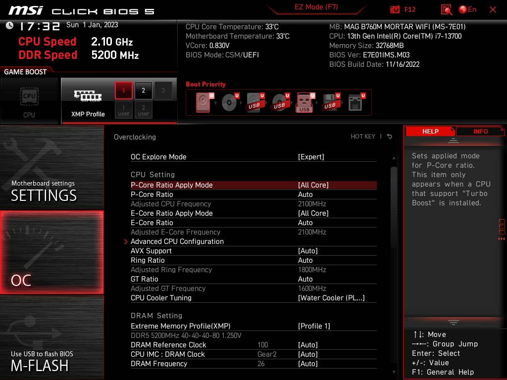Image resolution: width=507 pixels, height=380 pixels.
Task: Select XMP user profile 2
Action: pyautogui.click(x=143, y=110)
